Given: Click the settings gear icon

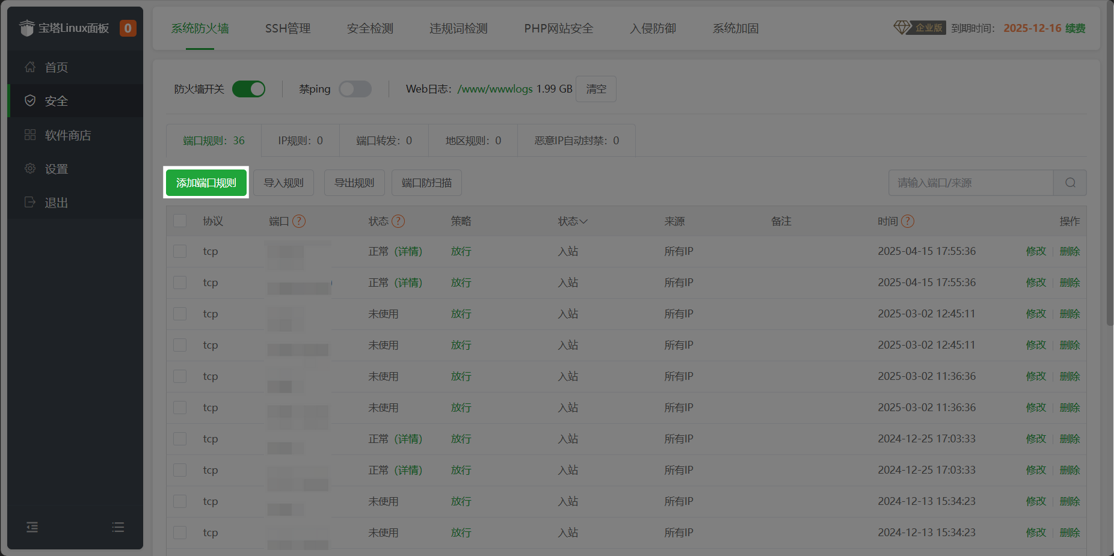Looking at the screenshot, I should [x=30, y=169].
